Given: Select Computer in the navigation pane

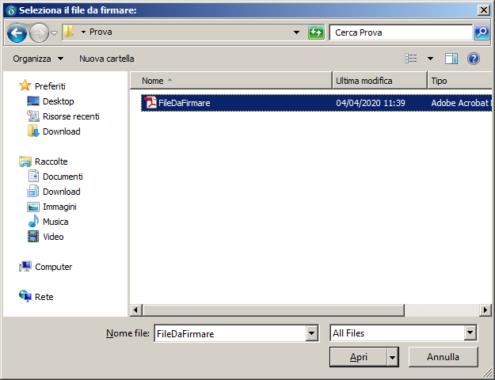Looking at the screenshot, I should tap(53, 267).
